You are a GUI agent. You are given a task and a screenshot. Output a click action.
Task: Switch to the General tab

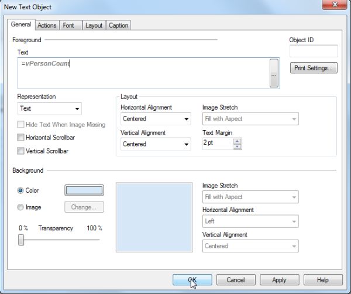pos(21,25)
